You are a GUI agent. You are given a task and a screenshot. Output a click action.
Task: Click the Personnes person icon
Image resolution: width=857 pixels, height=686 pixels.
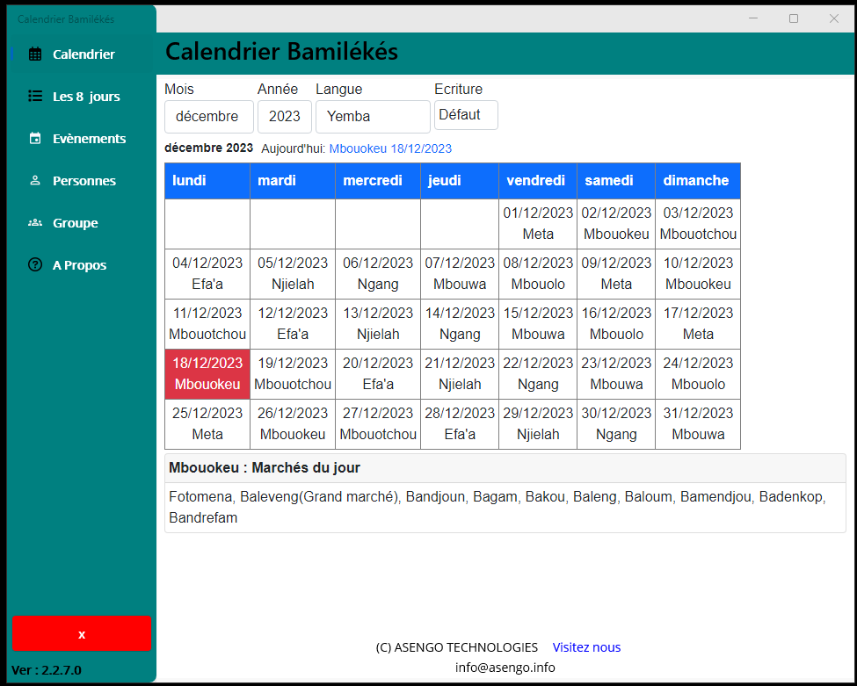click(35, 180)
